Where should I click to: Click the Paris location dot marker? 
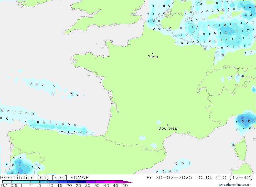point(153,53)
